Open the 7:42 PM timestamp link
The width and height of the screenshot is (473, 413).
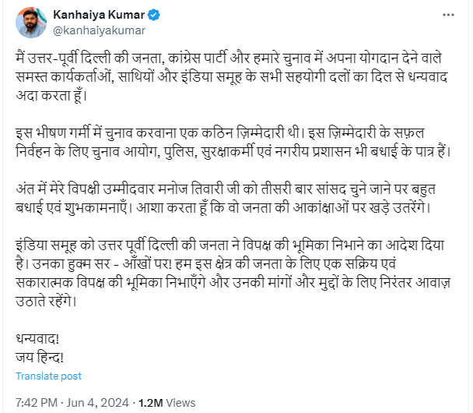36,403
